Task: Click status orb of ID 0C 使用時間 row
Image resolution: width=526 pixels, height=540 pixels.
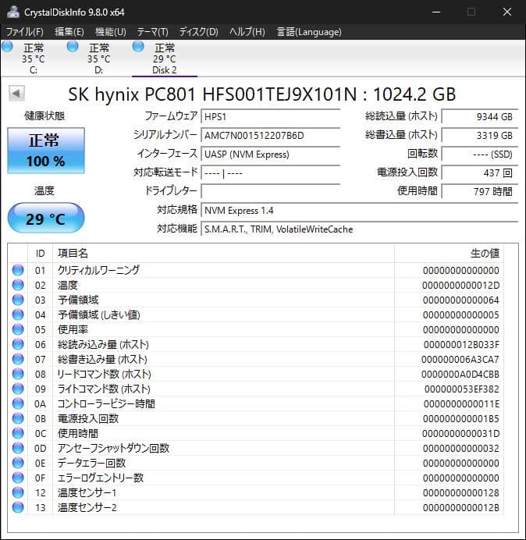Action: (18, 433)
